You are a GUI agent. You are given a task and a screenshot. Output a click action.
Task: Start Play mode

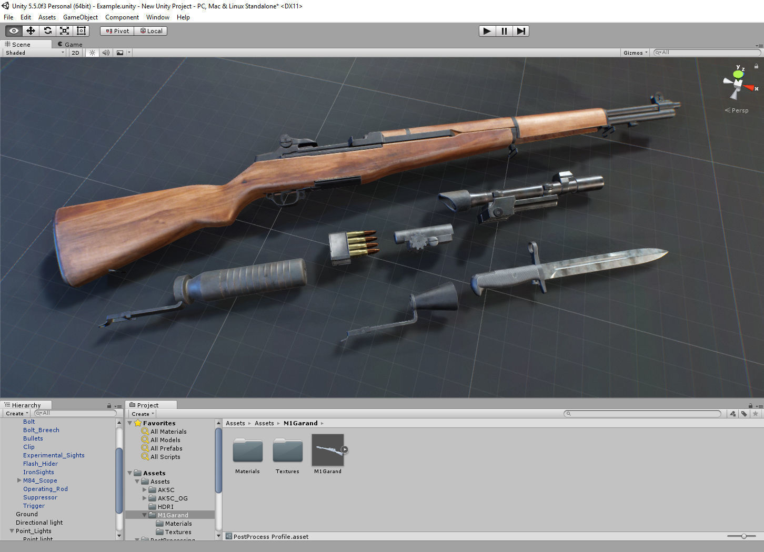click(x=487, y=31)
